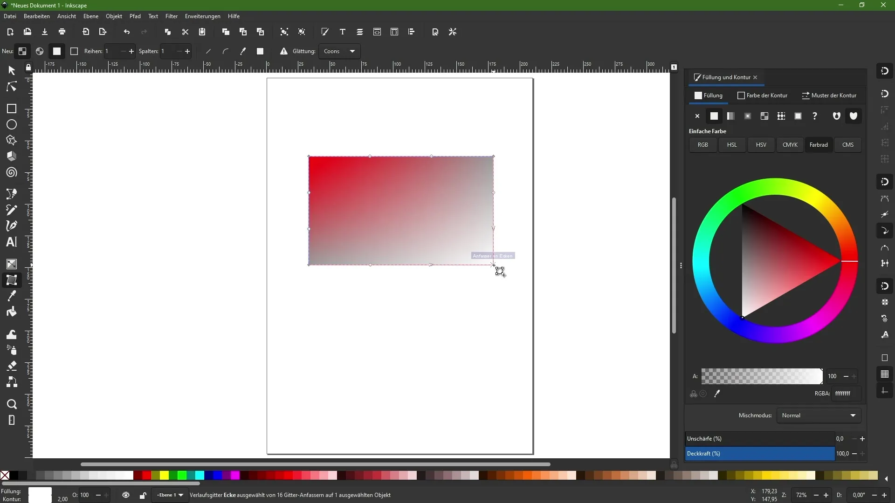
Task: Choose the rectangle tool
Action: coord(12,109)
